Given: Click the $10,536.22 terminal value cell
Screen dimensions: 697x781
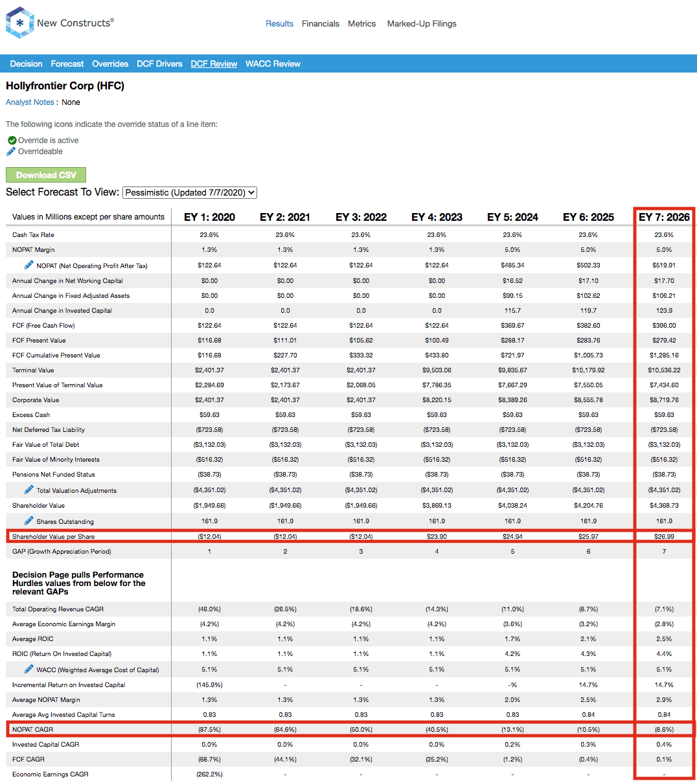Looking at the screenshot, I should 664,370.
